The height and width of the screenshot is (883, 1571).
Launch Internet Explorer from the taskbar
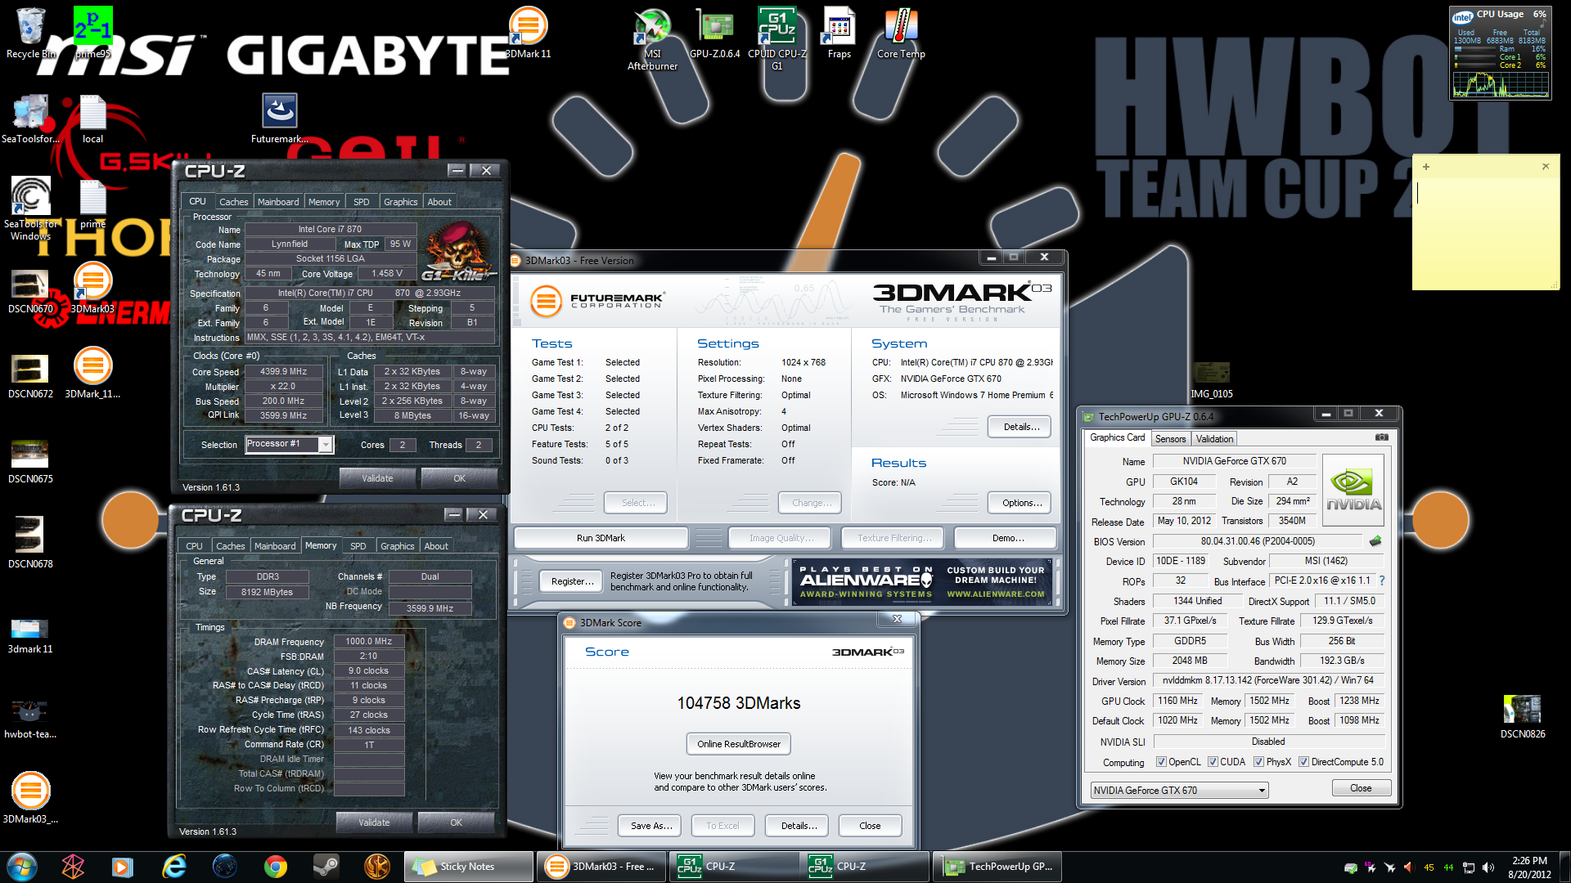tap(174, 866)
